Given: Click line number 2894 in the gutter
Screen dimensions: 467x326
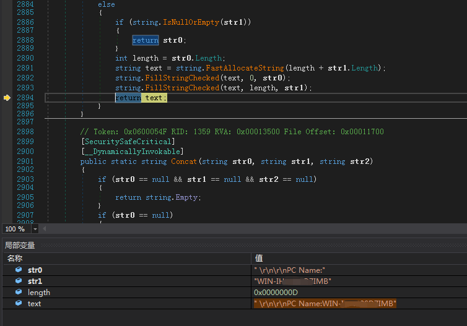Looking at the screenshot, I should [x=25, y=98].
